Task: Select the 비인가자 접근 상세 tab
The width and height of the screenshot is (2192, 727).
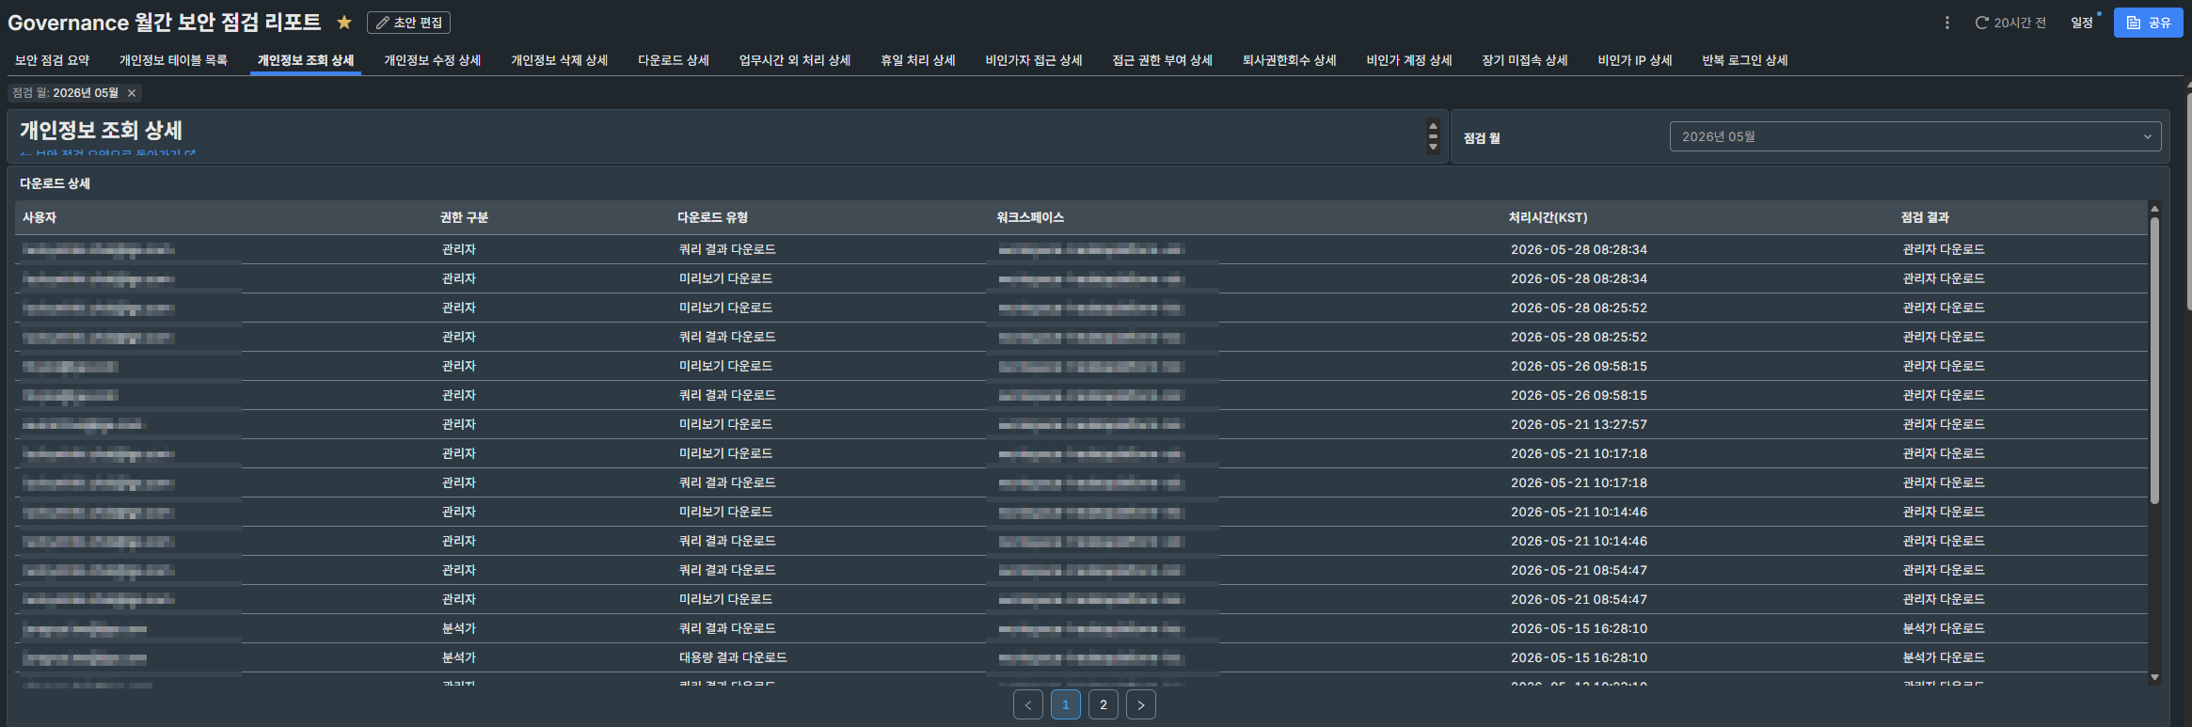Action: 1033,60
